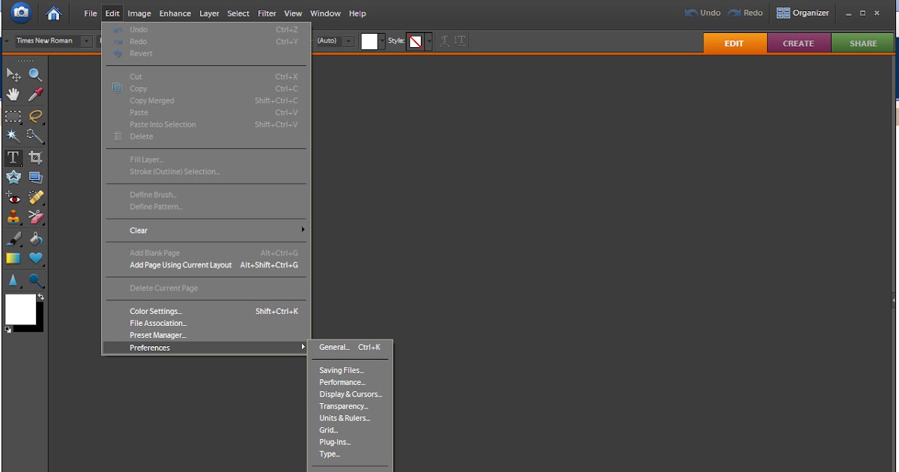Image resolution: width=899 pixels, height=472 pixels.
Task: Click the Photoshop Elements camera logo
Action: 22,12
